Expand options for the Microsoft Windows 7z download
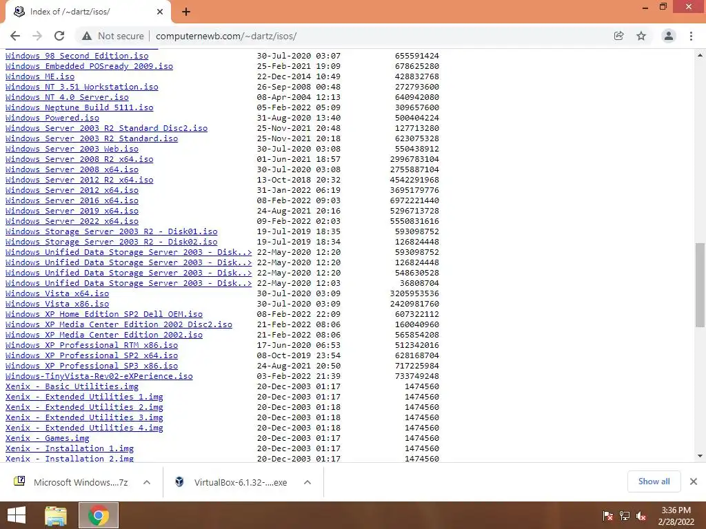 147,482
